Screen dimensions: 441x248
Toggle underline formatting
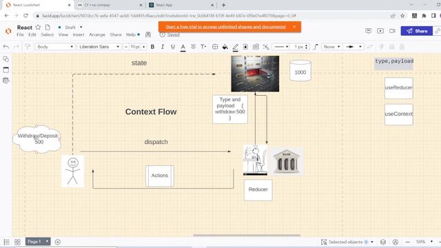tap(173, 47)
